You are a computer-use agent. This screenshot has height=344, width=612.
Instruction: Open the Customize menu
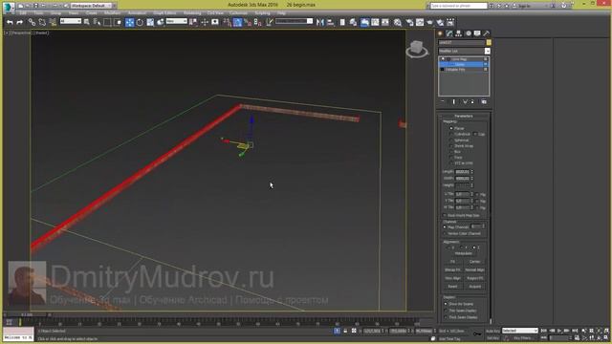[238, 13]
